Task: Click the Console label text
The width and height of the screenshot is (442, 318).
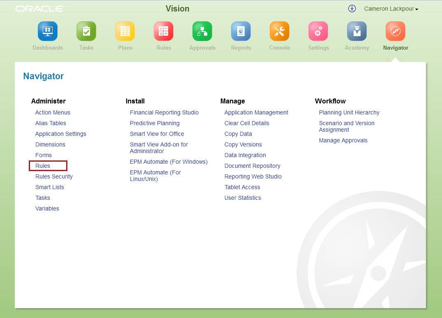Action: point(280,48)
